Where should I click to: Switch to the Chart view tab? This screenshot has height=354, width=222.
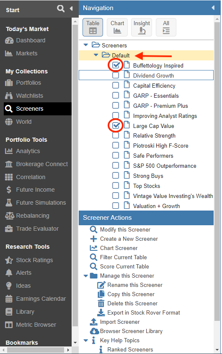tap(117, 27)
